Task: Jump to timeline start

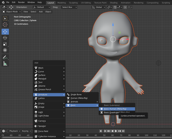Action: click(x=105, y=131)
